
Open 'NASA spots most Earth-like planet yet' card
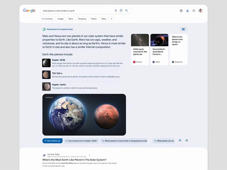coord(140,49)
